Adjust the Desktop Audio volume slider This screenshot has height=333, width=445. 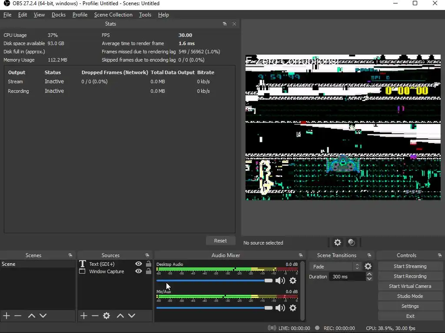pos(214,281)
